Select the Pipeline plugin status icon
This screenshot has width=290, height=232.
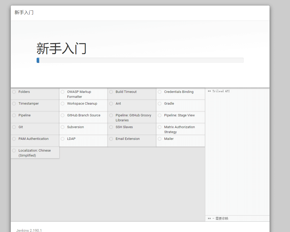point(14,115)
